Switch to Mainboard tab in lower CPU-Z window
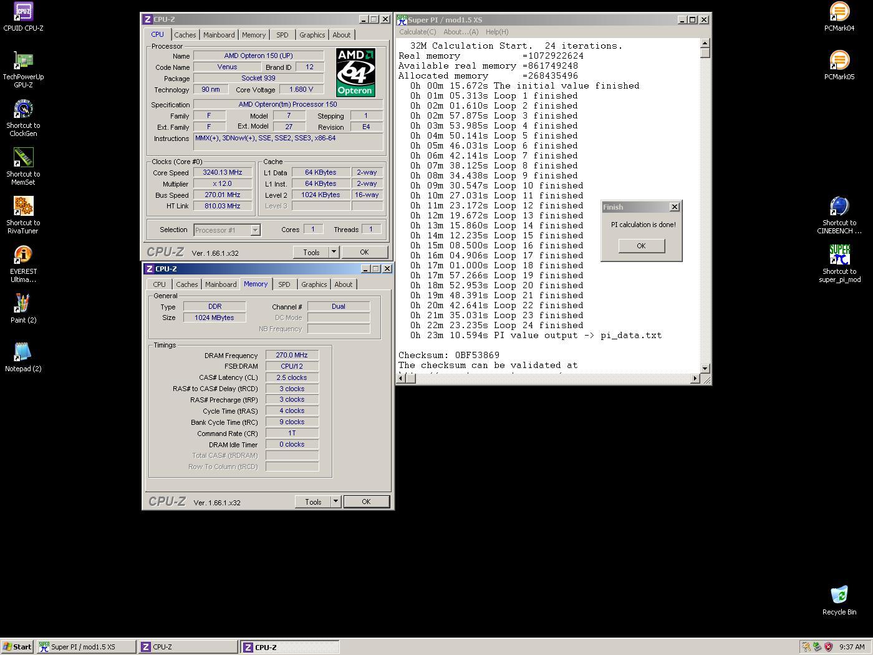 point(221,284)
